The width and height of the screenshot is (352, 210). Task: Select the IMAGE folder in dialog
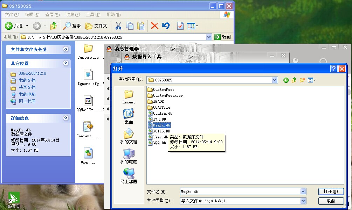tap(156, 101)
